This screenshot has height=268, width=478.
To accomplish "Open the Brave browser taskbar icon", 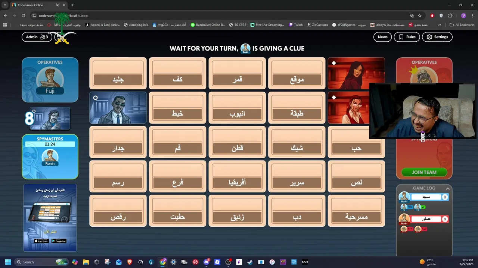I will (130, 262).
